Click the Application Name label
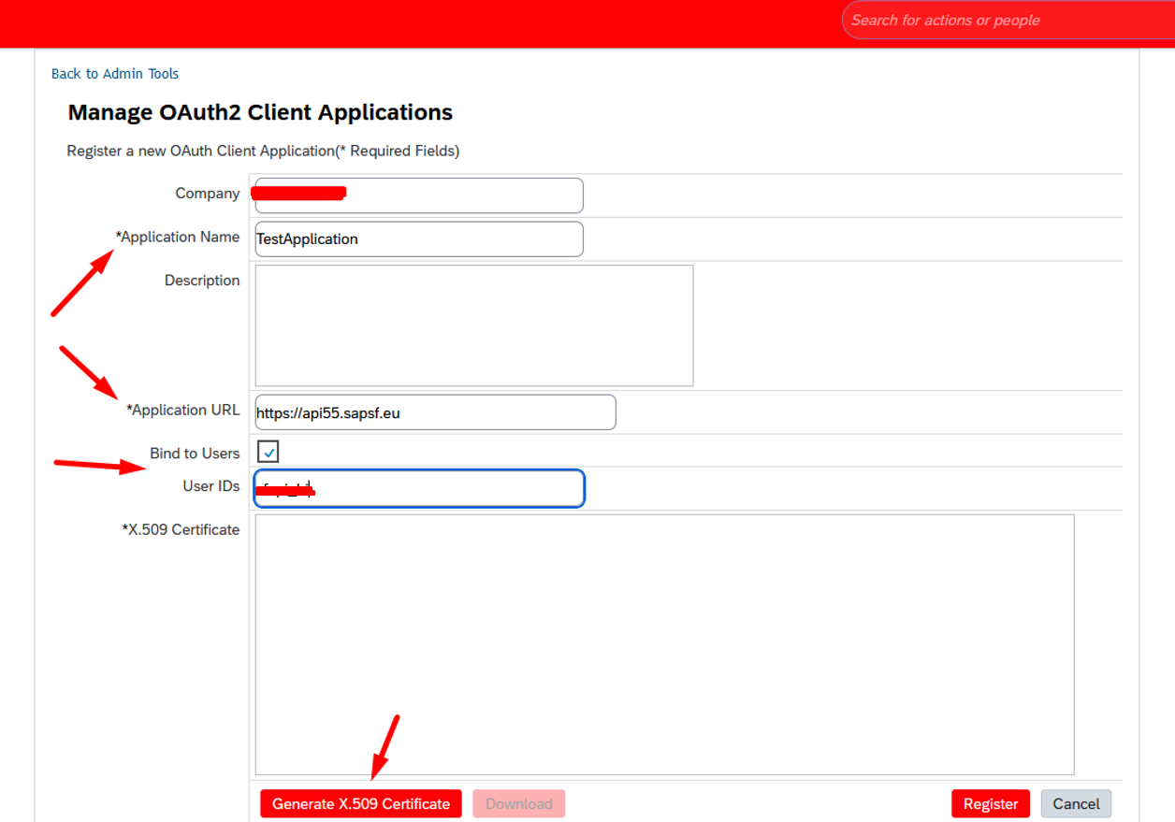This screenshot has height=822, width=1175. coord(178,238)
